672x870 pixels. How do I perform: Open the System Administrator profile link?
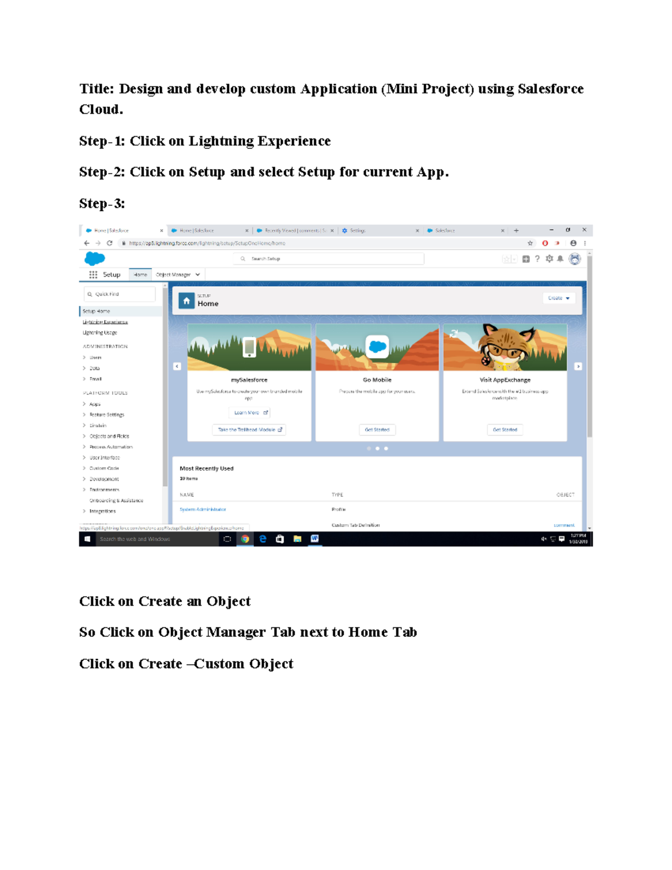coord(203,509)
